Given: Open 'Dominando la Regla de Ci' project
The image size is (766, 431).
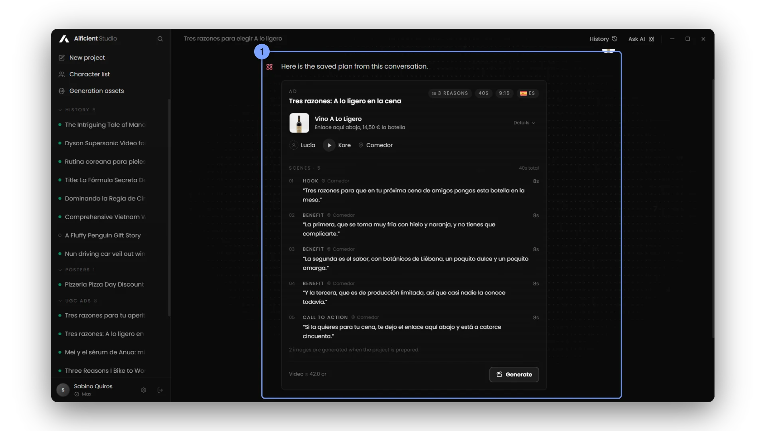Looking at the screenshot, I should [x=105, y=198].
